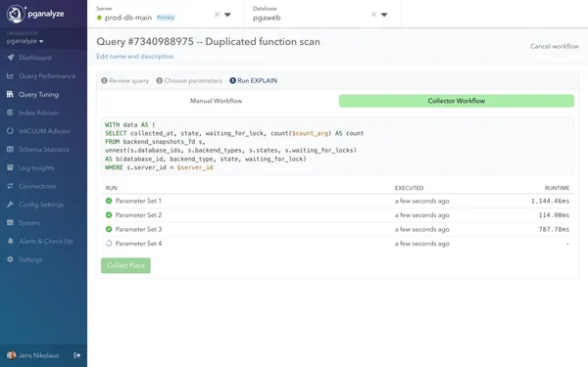Screen dimensions: 588x367
Task: Click Parameter Set 4 loading spinner icon
Action: pos(109,244)
